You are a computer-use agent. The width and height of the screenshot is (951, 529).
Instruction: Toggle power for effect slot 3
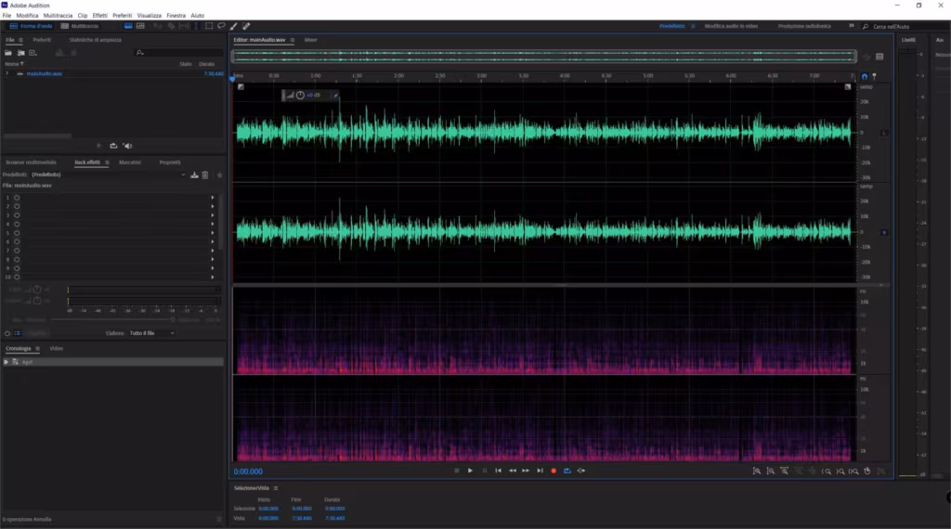point(17,215)
